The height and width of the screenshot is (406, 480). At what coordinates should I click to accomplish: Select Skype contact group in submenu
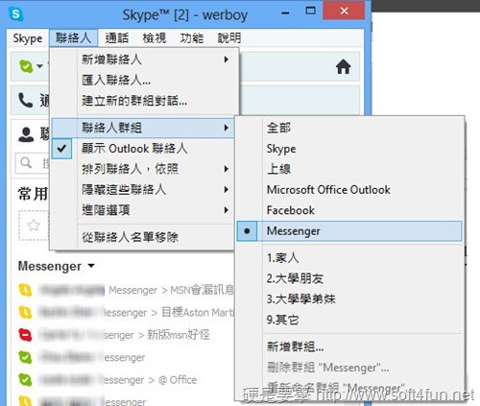coord(349,149)
